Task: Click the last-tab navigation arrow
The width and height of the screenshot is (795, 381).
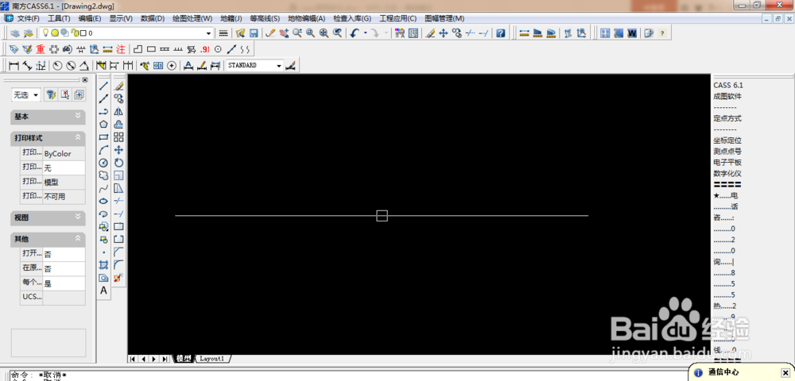Action: pyautogui.click(x=165, y=359)
